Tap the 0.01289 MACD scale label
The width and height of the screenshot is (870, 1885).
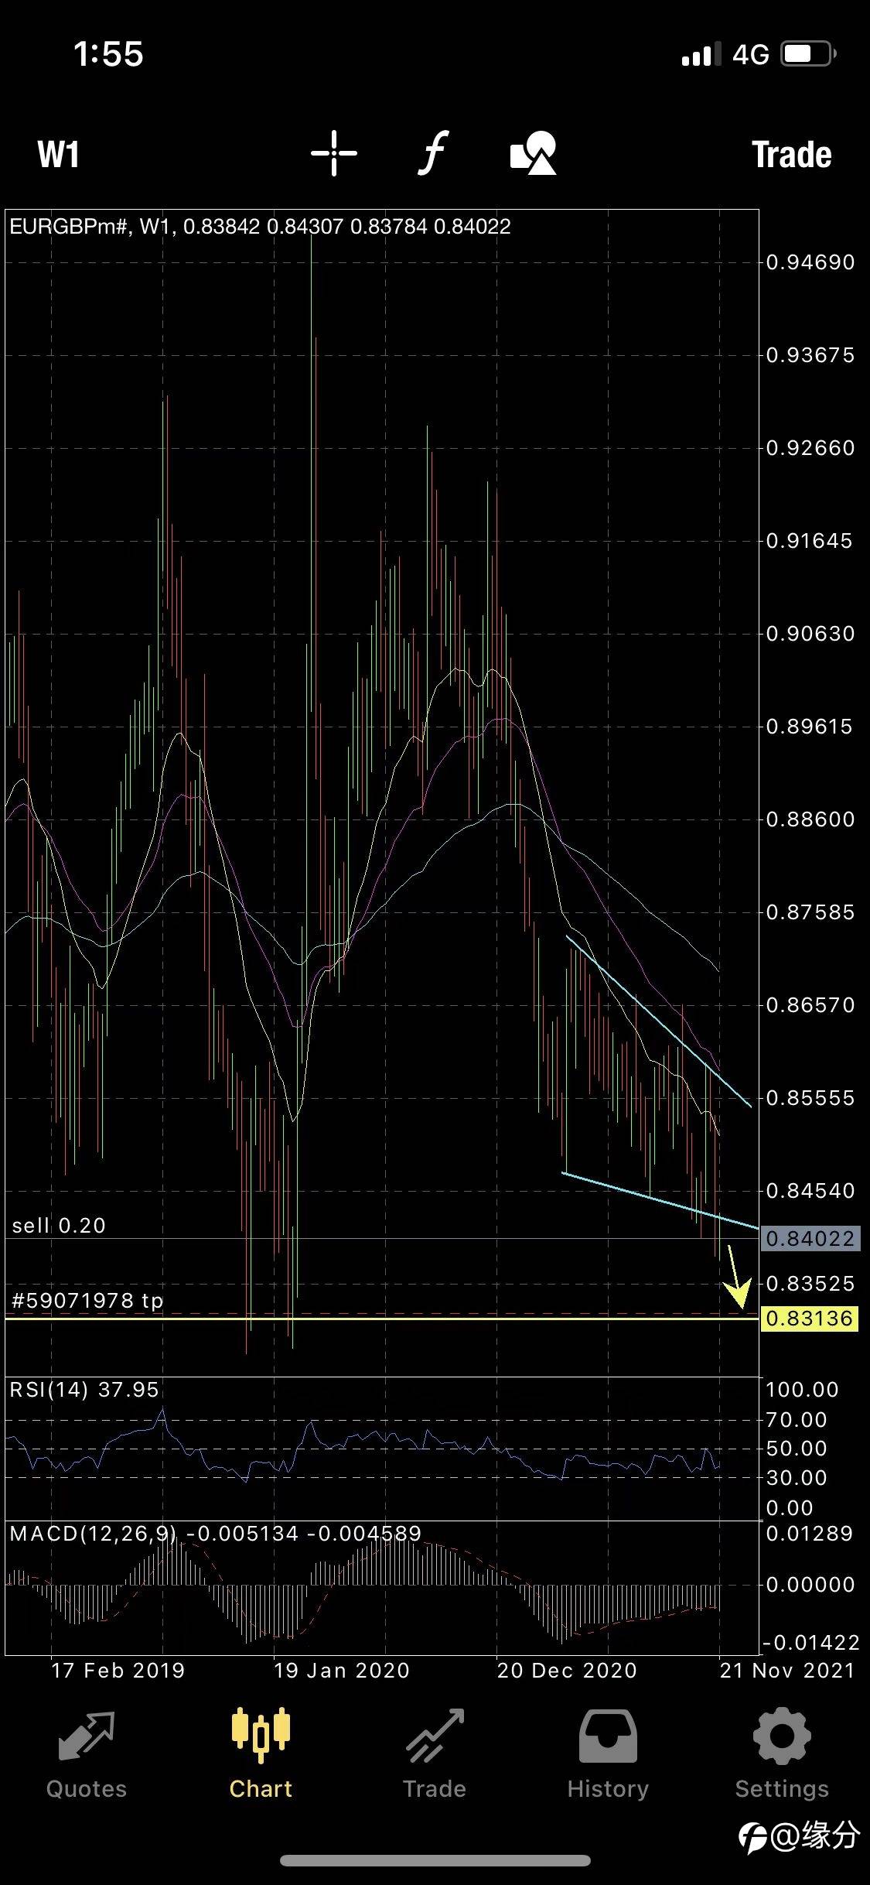[810, 1534]
